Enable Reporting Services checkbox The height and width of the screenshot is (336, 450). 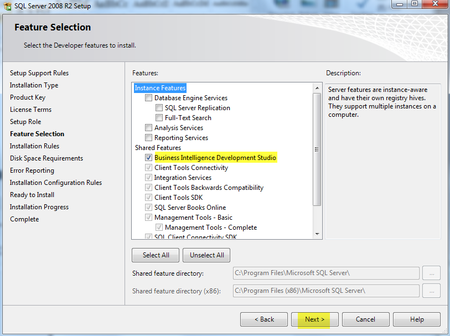pos(148,138)
